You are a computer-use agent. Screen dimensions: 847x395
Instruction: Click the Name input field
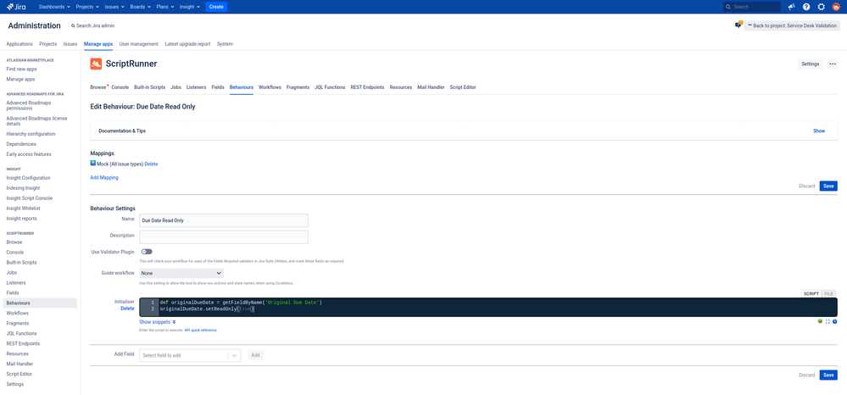coord(224,220)
